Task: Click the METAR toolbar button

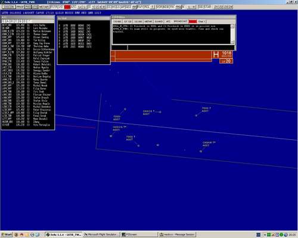Action: click(44, 7)
